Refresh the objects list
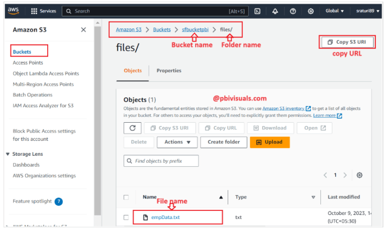385x229 pixels. click(x=132, y=128)
